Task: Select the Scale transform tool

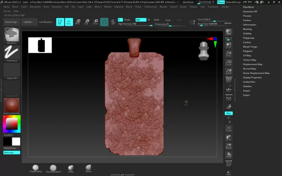Action: click(86, 22)
